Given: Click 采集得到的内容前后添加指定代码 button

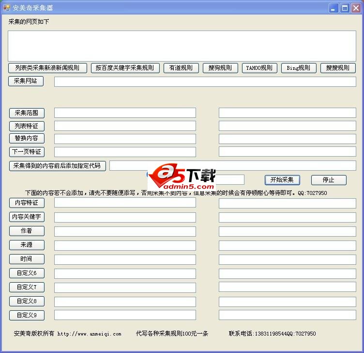Looking at the screenshot, I should click(58, 166).
